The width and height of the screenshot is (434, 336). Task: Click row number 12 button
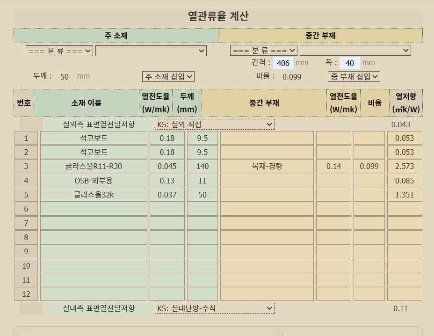(26, 294)
